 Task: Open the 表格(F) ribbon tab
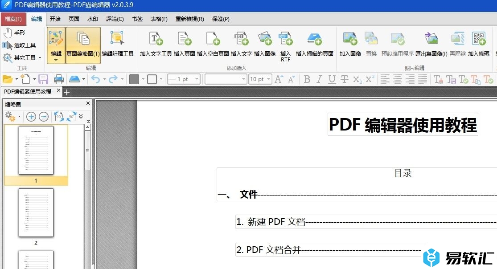tap(159, 19)
